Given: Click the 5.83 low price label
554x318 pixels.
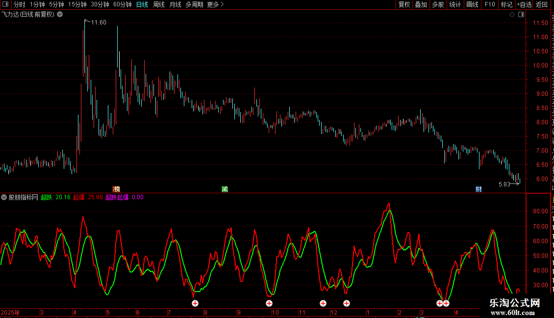Looking at the screenshot, I should (x=504, y=184).
